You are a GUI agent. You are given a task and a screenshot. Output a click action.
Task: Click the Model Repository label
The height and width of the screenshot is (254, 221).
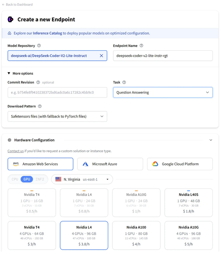(21, 46)
